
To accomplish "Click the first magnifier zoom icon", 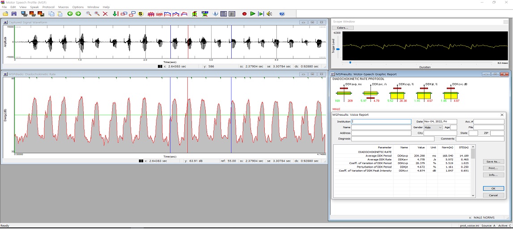I will pyautogui.click(x=89, y=14).
